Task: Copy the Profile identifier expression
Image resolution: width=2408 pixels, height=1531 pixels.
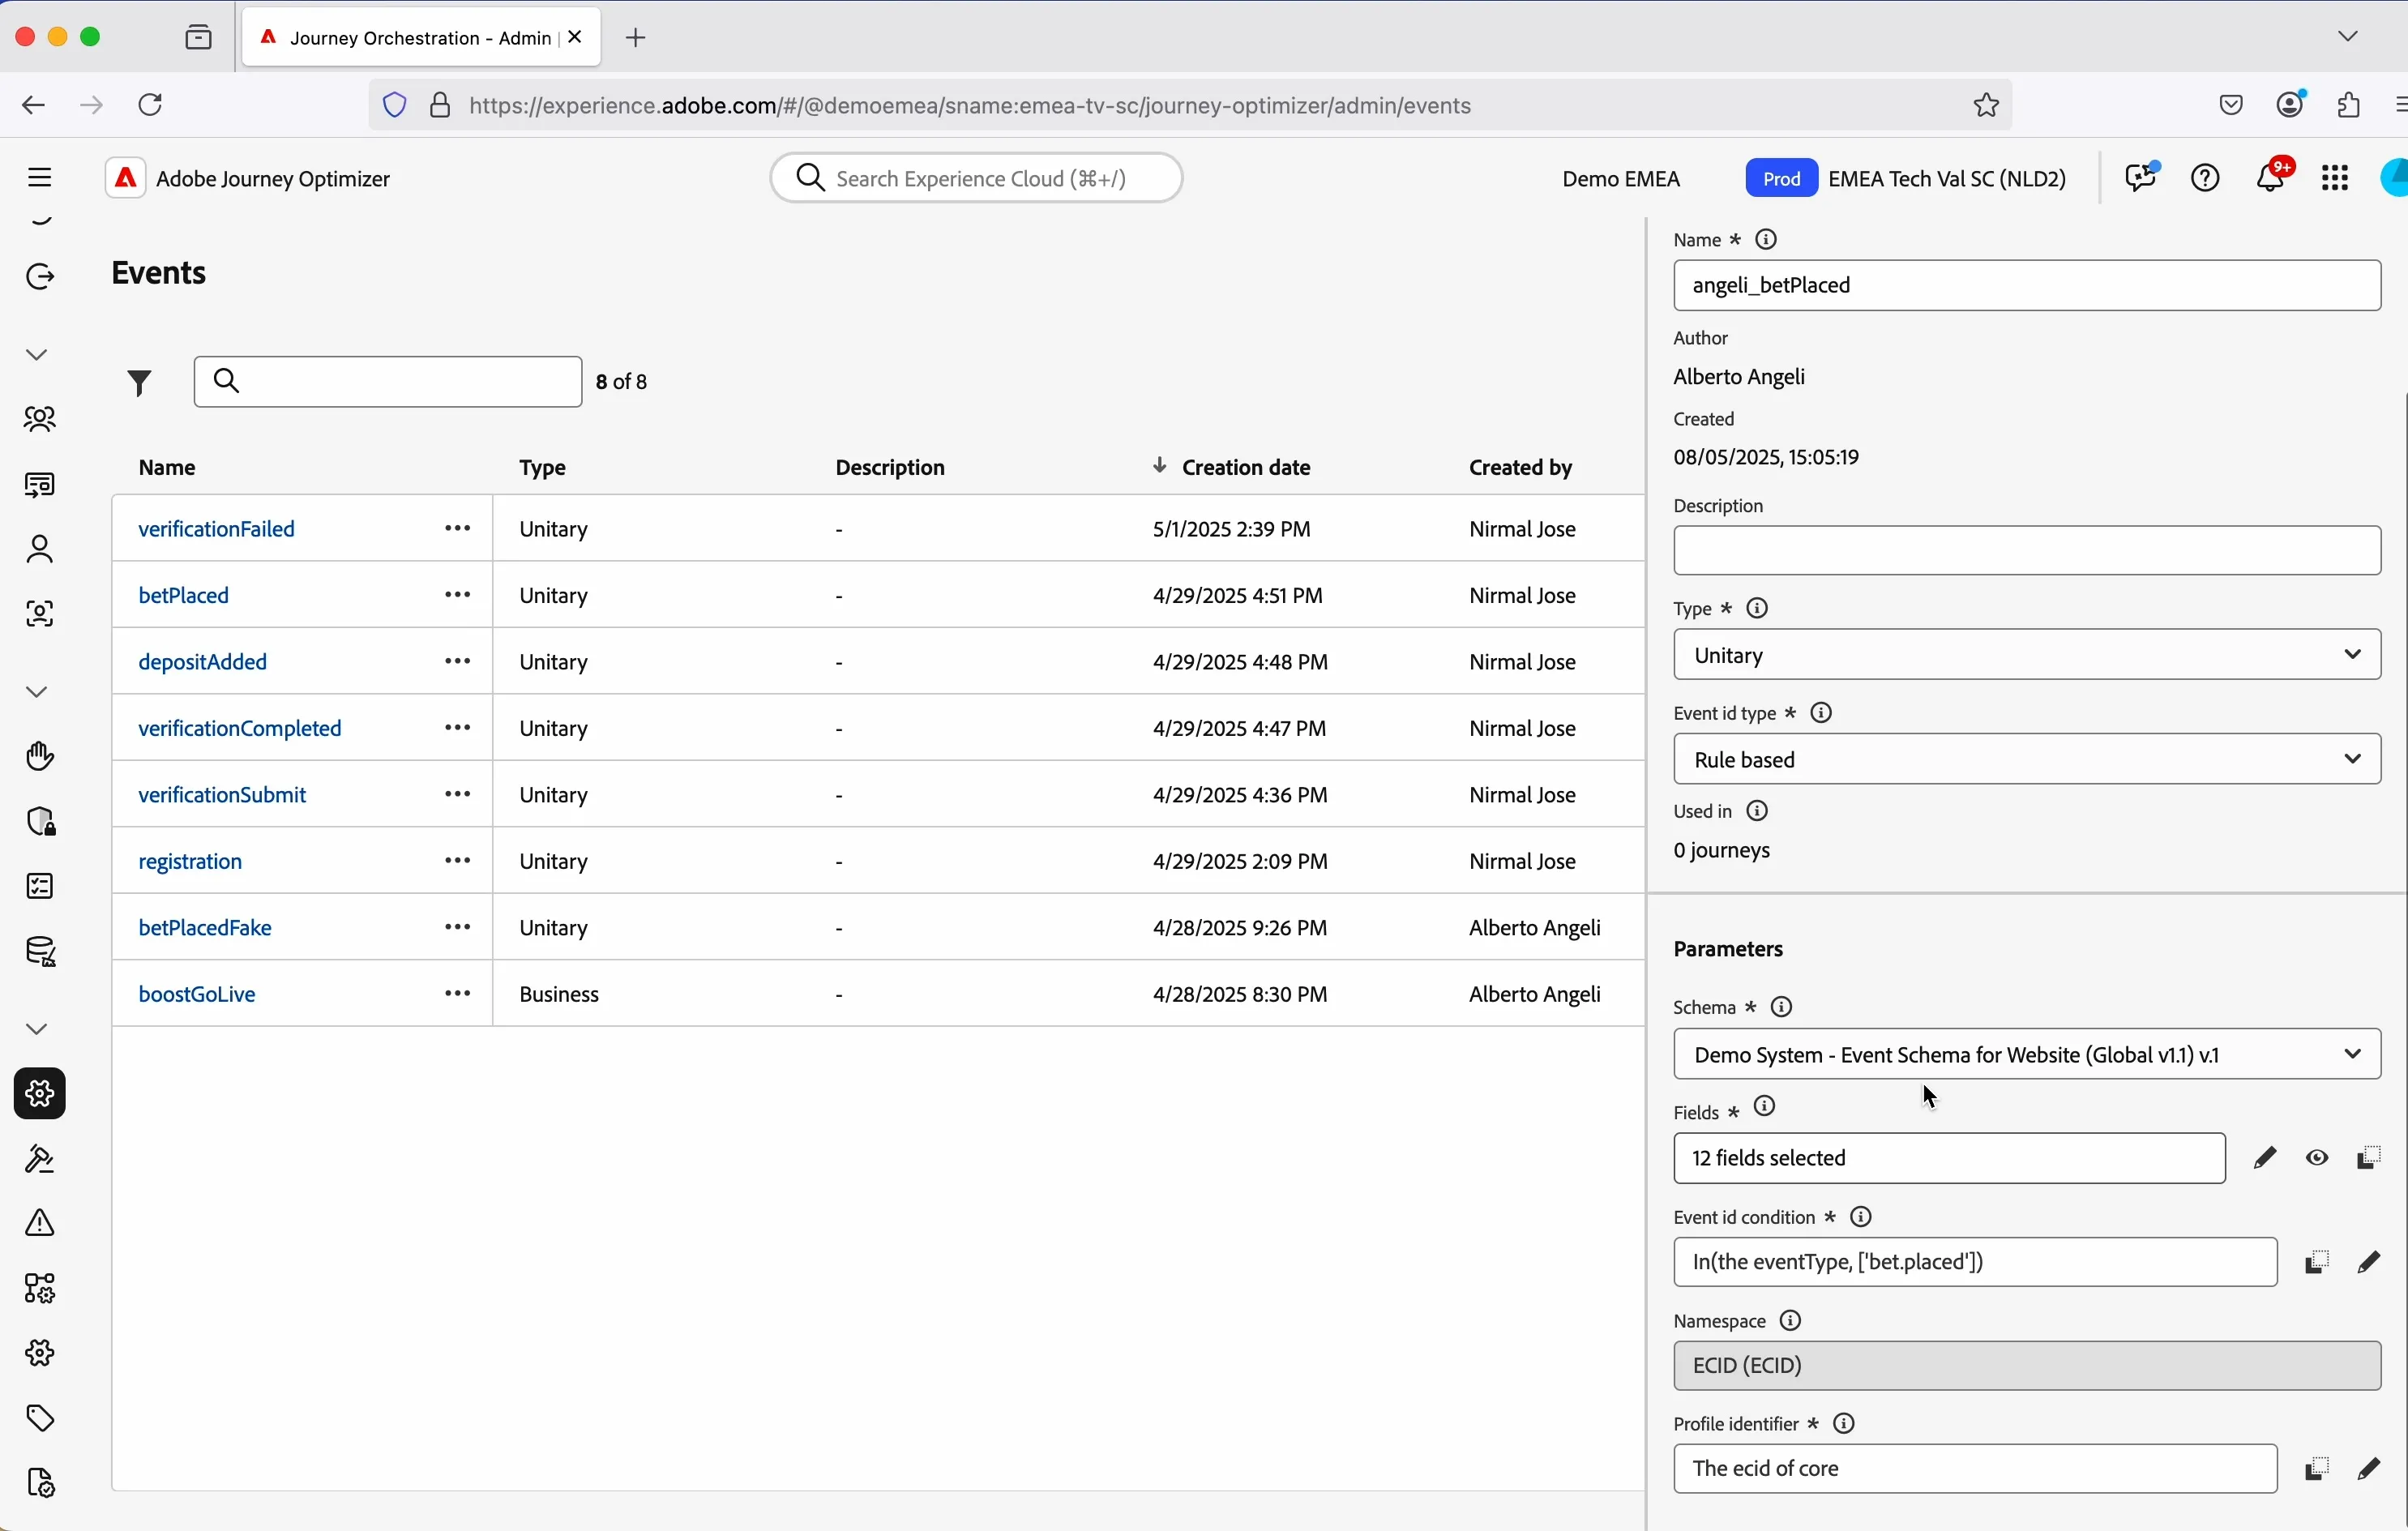Action: tap(2316, 1470)
